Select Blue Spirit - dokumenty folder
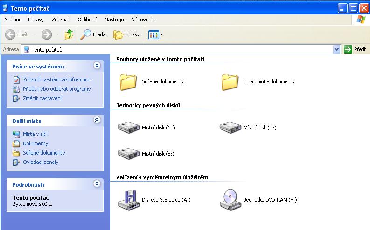 (x=230, y=81)
